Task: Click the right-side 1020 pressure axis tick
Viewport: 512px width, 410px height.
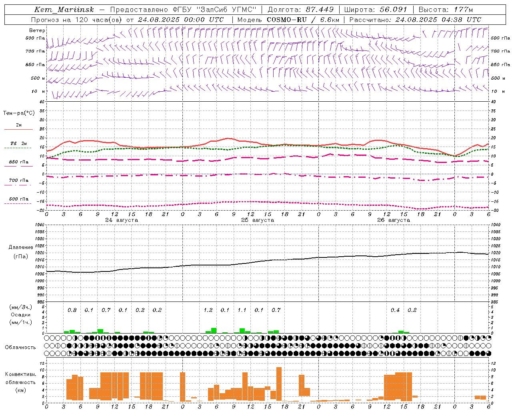Action: pos(496,253)
